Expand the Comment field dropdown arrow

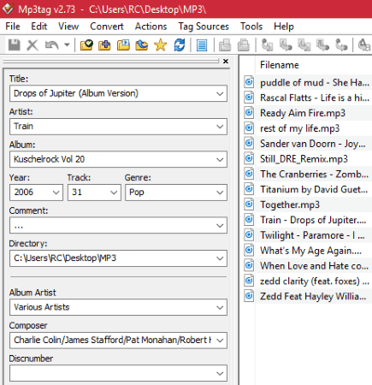(x=220, y=225)
